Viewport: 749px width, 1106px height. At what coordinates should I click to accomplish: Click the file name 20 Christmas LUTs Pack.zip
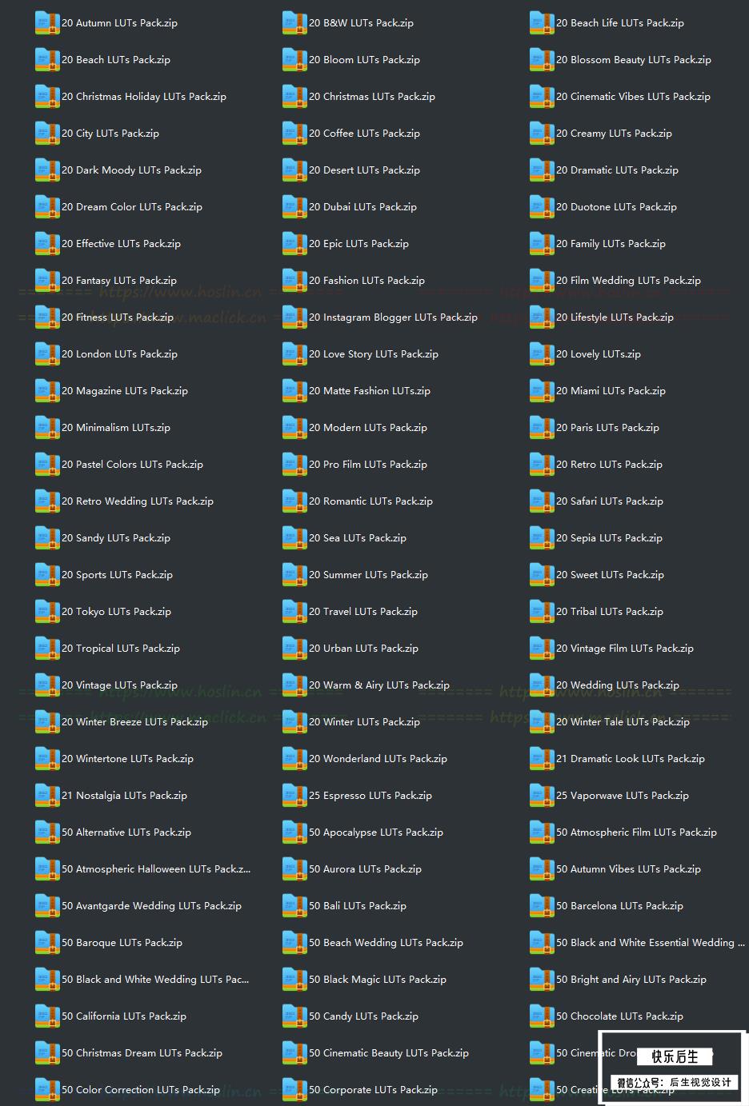(x=372, y=97)
